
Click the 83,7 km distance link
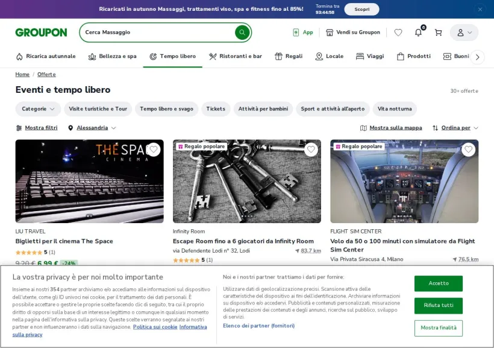(311, 251)
